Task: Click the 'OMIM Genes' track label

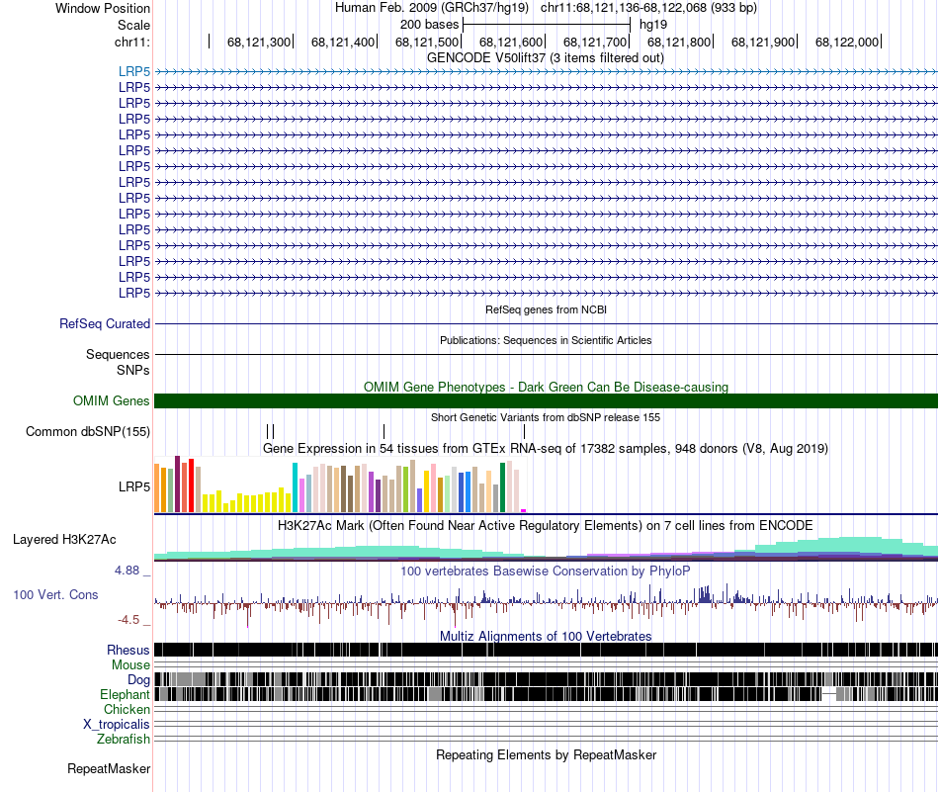Action: pos(111,400)
